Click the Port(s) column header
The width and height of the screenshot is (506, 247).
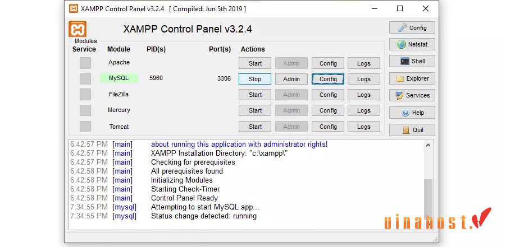pyautogui.click(x=220, y=49)
